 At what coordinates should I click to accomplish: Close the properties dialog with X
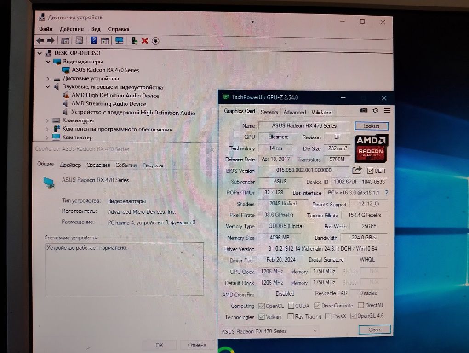(212, 150)
